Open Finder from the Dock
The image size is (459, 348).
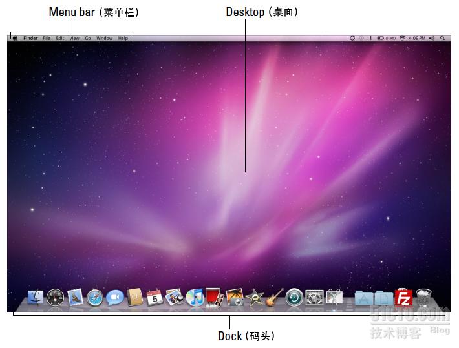click(x=36, y=297)
